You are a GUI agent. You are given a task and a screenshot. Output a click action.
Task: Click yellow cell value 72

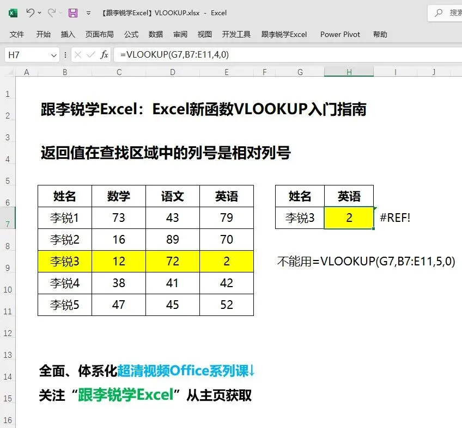[173, 262]
